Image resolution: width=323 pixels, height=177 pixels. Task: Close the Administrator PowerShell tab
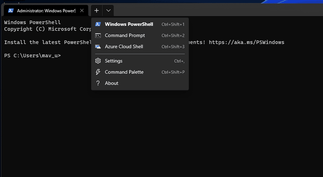click(x=82, y=10)
